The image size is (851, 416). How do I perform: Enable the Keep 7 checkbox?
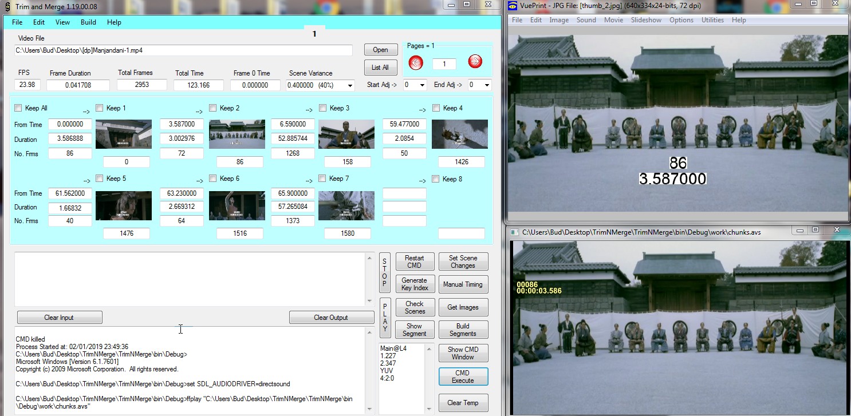pyautogui.click(x=322, y=179)
